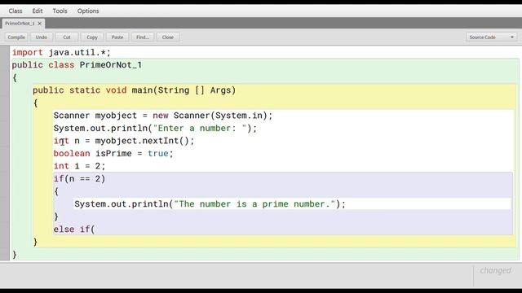
Task: Click the "Enter a number: " println line
Action: [x=155, y=129]
